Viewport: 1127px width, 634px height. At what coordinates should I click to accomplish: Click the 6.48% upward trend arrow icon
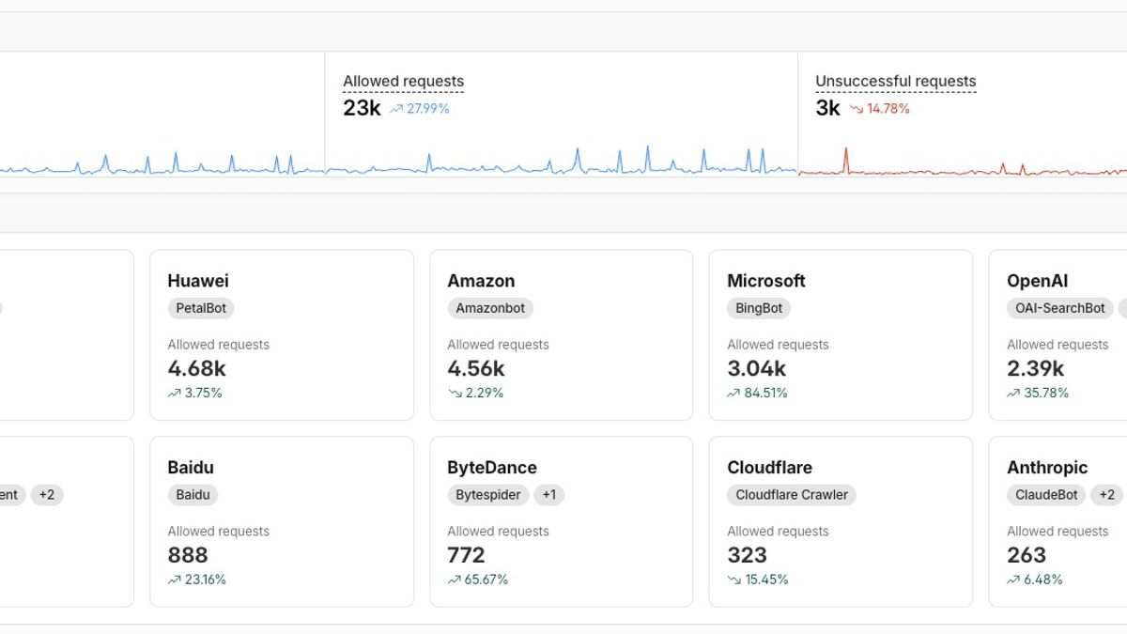[x=1013, y=580]
